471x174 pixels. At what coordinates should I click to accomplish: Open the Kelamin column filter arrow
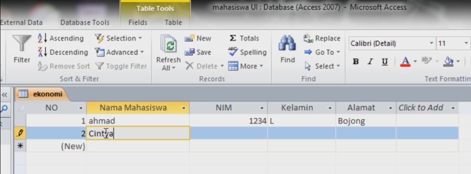coord(330,108)
